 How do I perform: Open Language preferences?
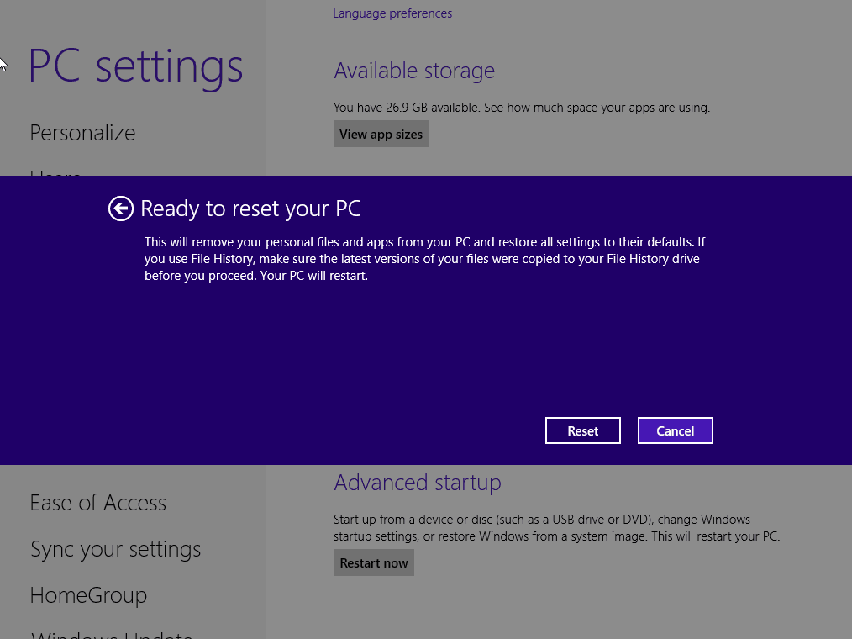coord(392,13)
